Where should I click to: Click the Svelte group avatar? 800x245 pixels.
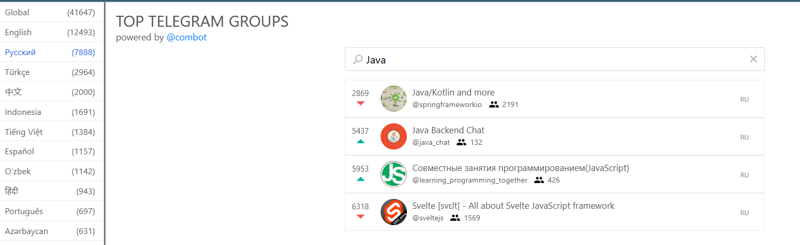click(x=393, y=212)
